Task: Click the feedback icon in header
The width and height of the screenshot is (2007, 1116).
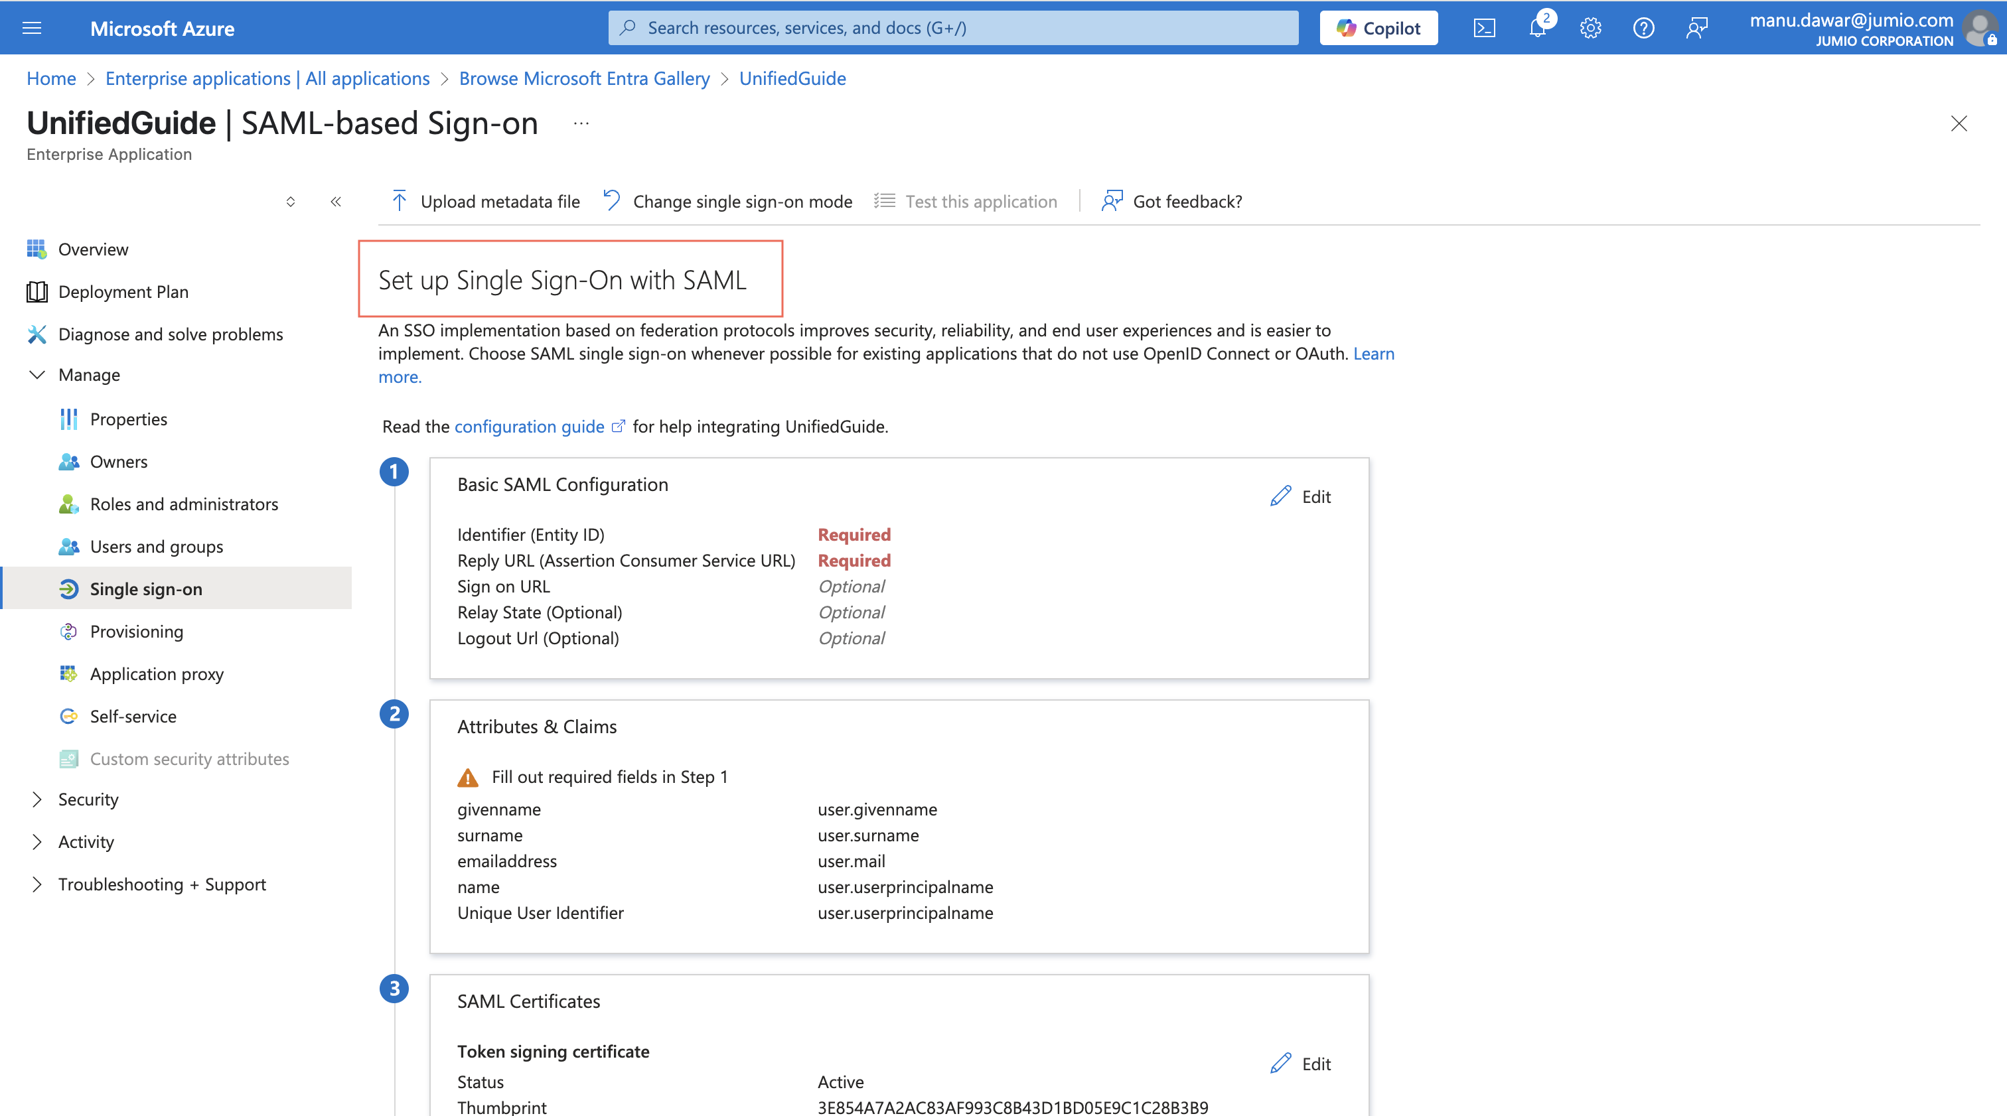Action: coord(1696,29)
